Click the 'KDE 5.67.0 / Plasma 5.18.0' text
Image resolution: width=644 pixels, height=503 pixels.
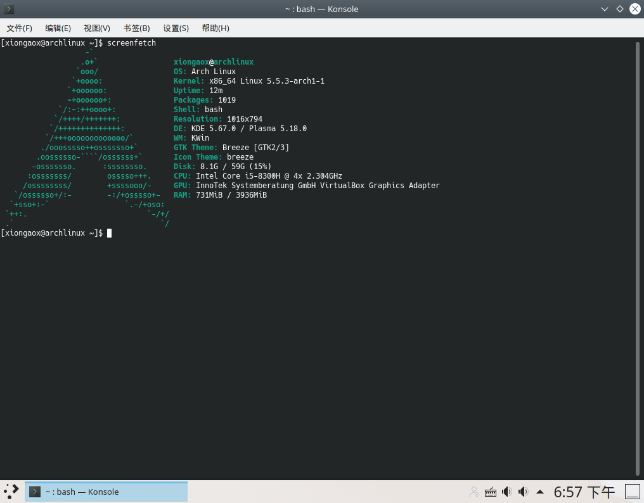[x=249, y=129]
